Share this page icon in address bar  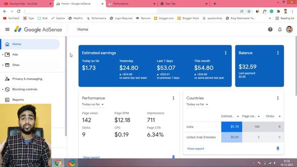(x=242, y=11)
